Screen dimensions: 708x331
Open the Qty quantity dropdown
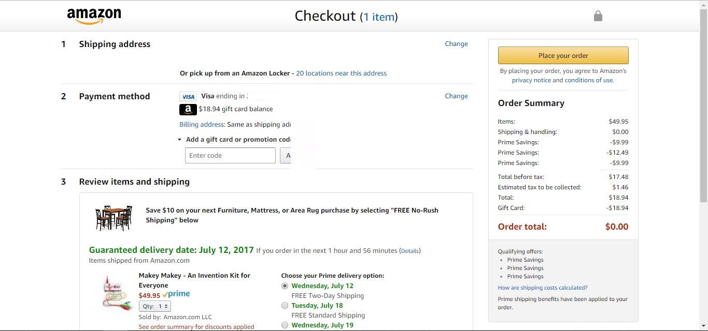tap(155, 306)
